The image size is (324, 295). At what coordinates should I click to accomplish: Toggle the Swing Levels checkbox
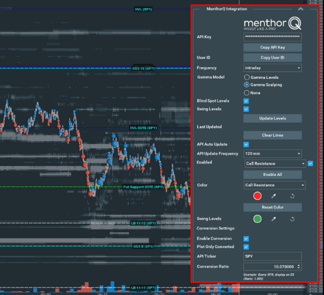246,109
